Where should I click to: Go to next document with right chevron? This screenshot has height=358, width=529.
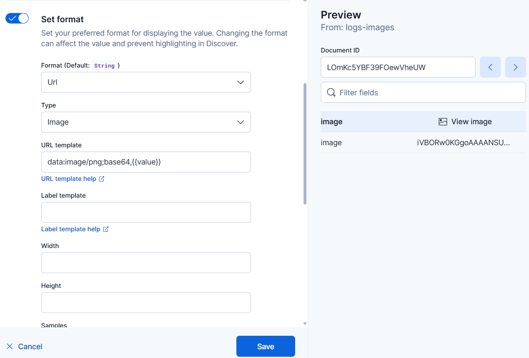(x=515, y=67)
